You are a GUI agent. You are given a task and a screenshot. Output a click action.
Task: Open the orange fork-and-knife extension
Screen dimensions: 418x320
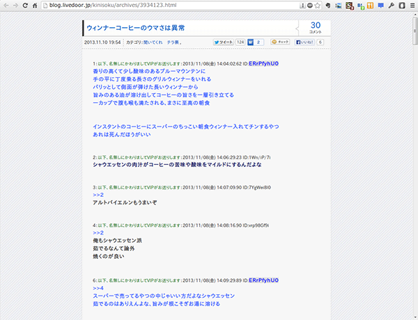(x=371, y=6)
